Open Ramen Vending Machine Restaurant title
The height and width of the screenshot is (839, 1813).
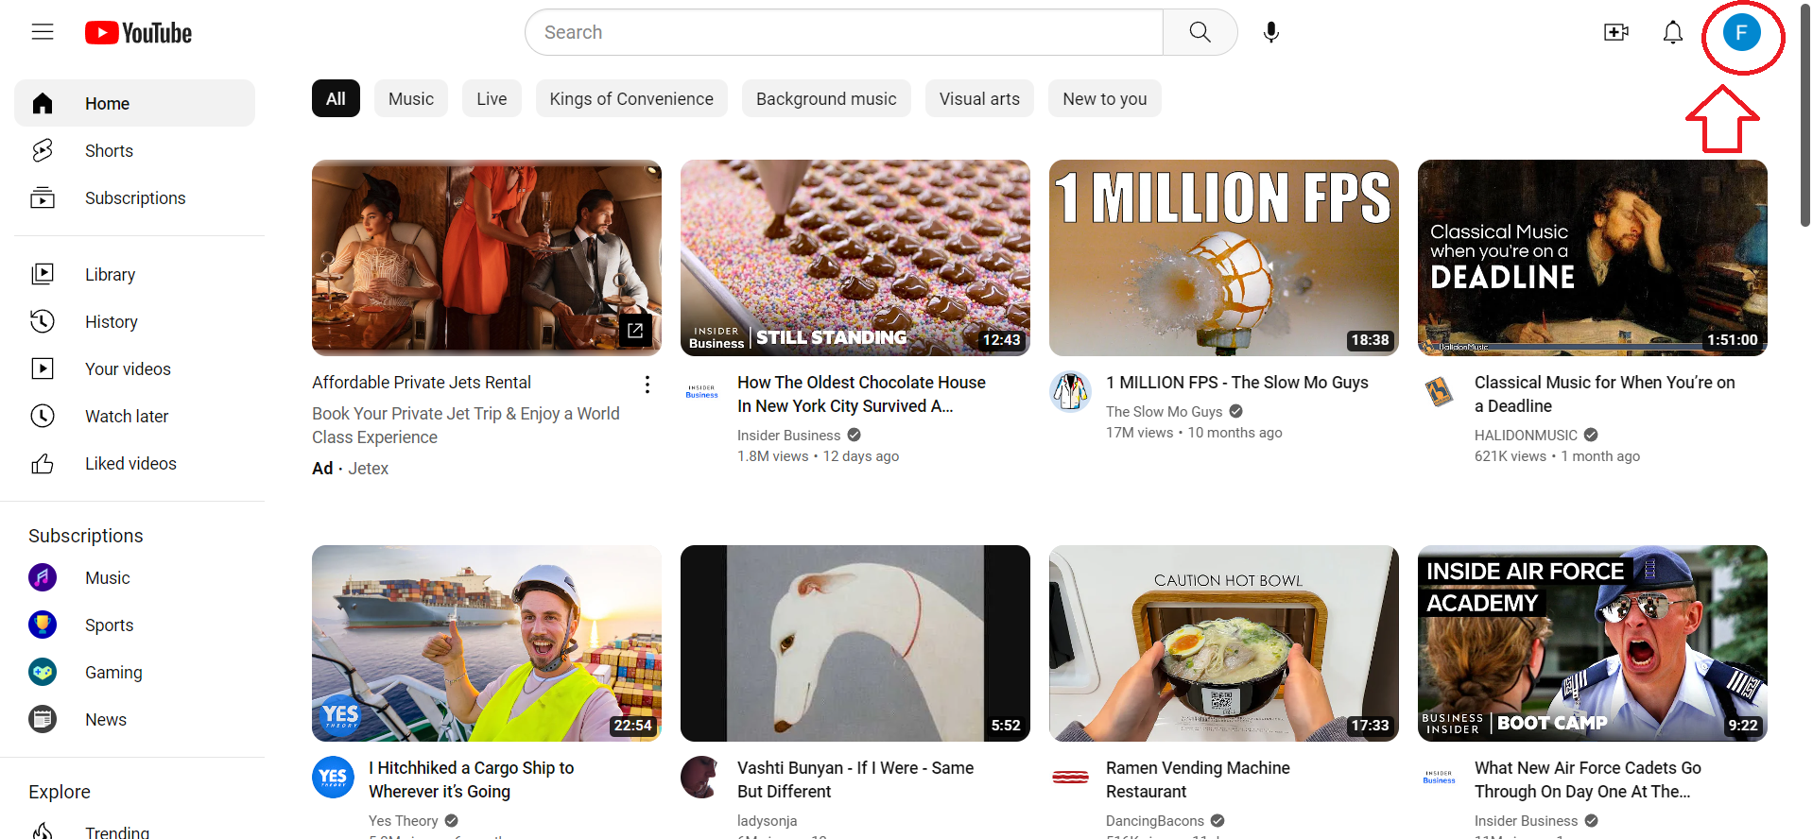click(x=1198, y=779)
